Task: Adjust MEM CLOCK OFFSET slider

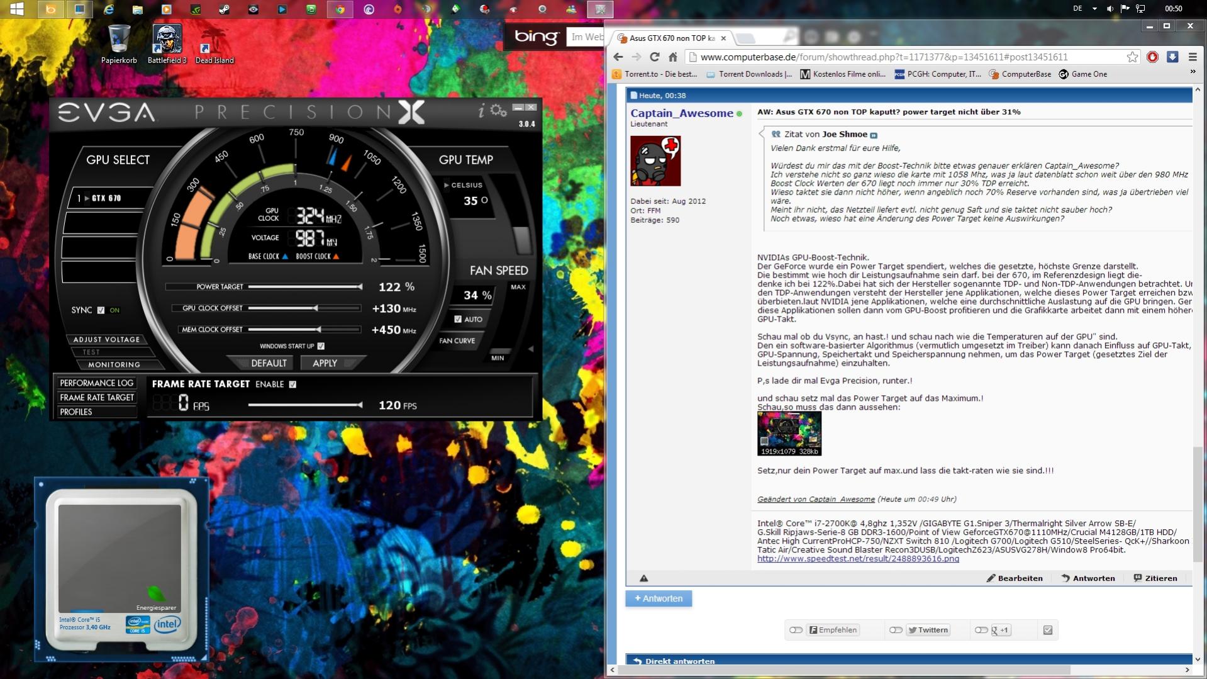Action: point(305,330)
